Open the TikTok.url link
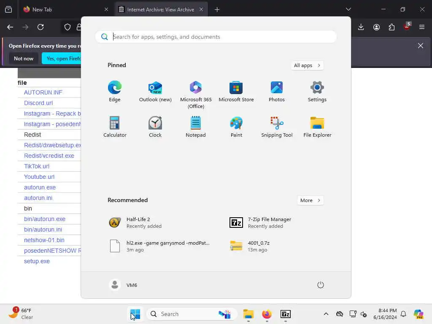This screenshot has height=324, width=432. click(37, 166)
